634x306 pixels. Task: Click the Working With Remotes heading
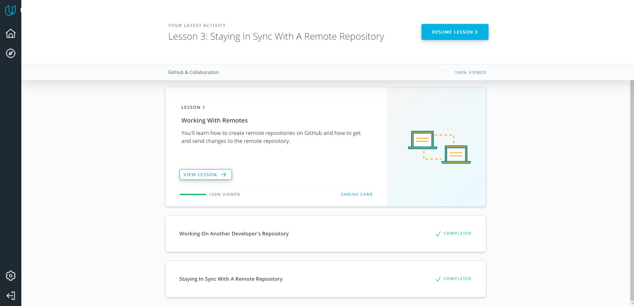tap(215, 121)
